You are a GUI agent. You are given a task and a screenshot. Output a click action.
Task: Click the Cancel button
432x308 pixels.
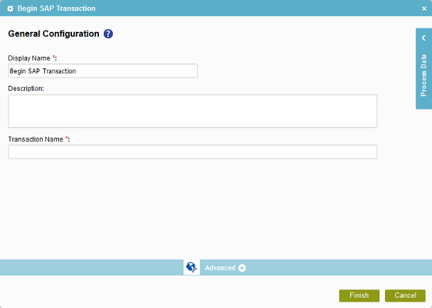405,296
